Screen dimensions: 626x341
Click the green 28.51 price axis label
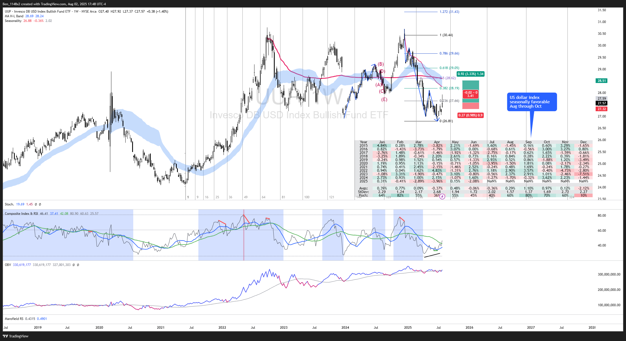point(601,81)
